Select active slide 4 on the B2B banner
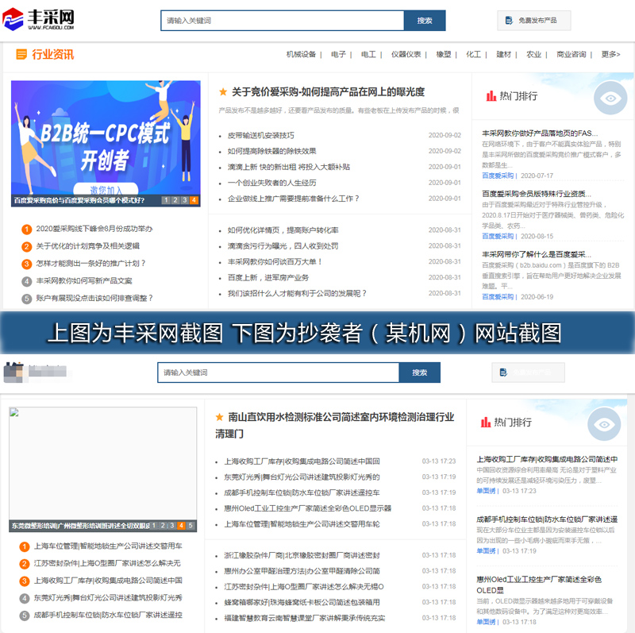The image size is (635, 633). [194, 200]
